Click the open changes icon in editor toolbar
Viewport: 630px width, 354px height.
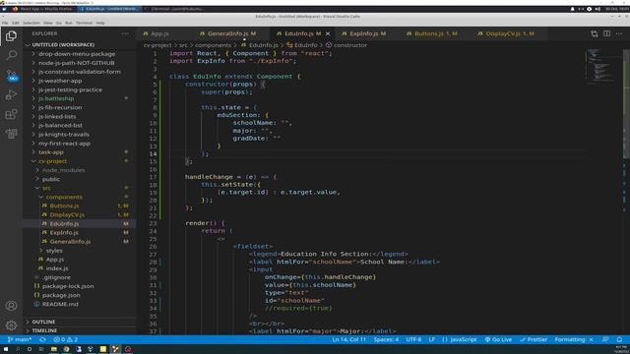pyautogui.click(x=595, y=33)
